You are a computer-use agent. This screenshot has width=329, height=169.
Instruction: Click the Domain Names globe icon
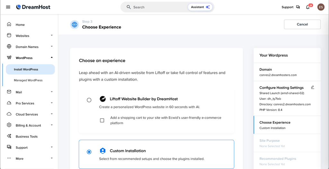point(9,46)
